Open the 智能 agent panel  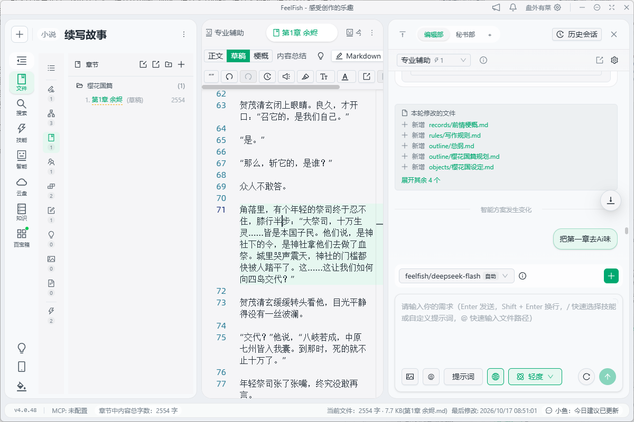pos(22,159)
